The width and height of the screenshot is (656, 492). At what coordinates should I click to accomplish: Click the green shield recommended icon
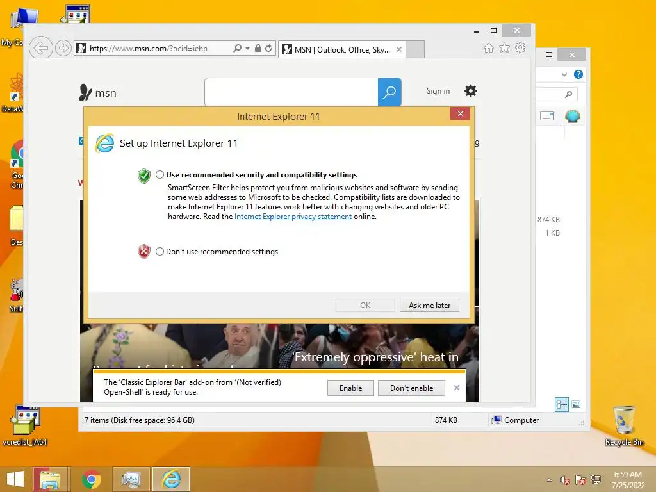144,176
